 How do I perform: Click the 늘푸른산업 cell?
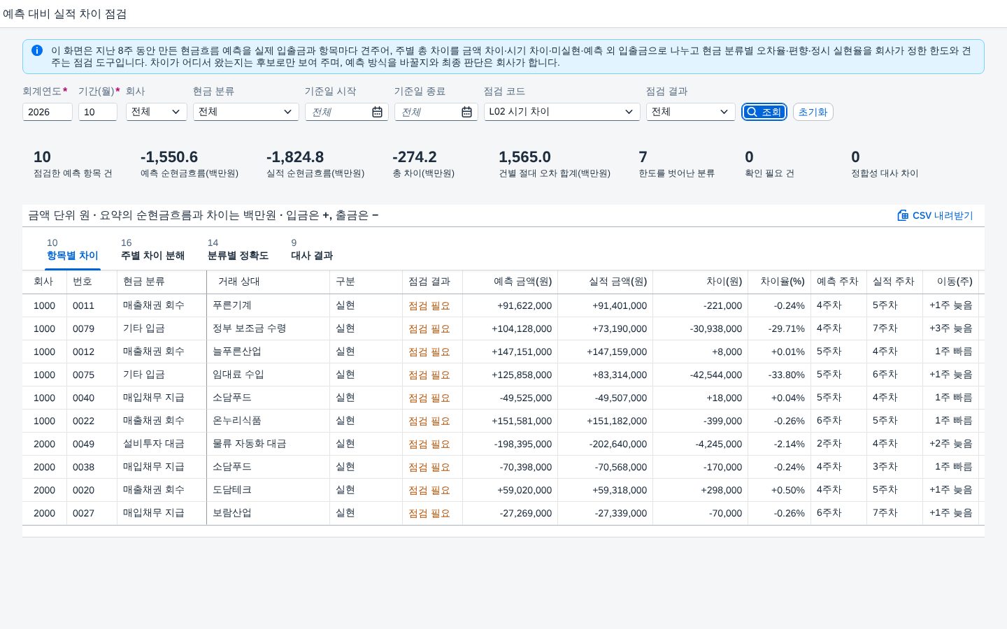click(269, 352)
